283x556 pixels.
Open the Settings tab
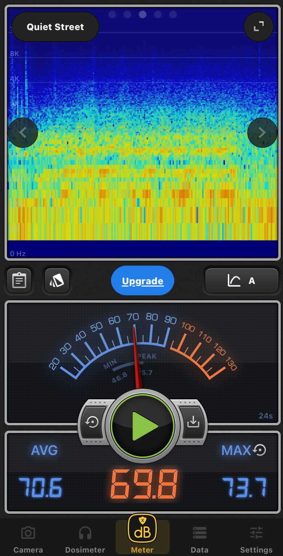click(x=256, y=539)
